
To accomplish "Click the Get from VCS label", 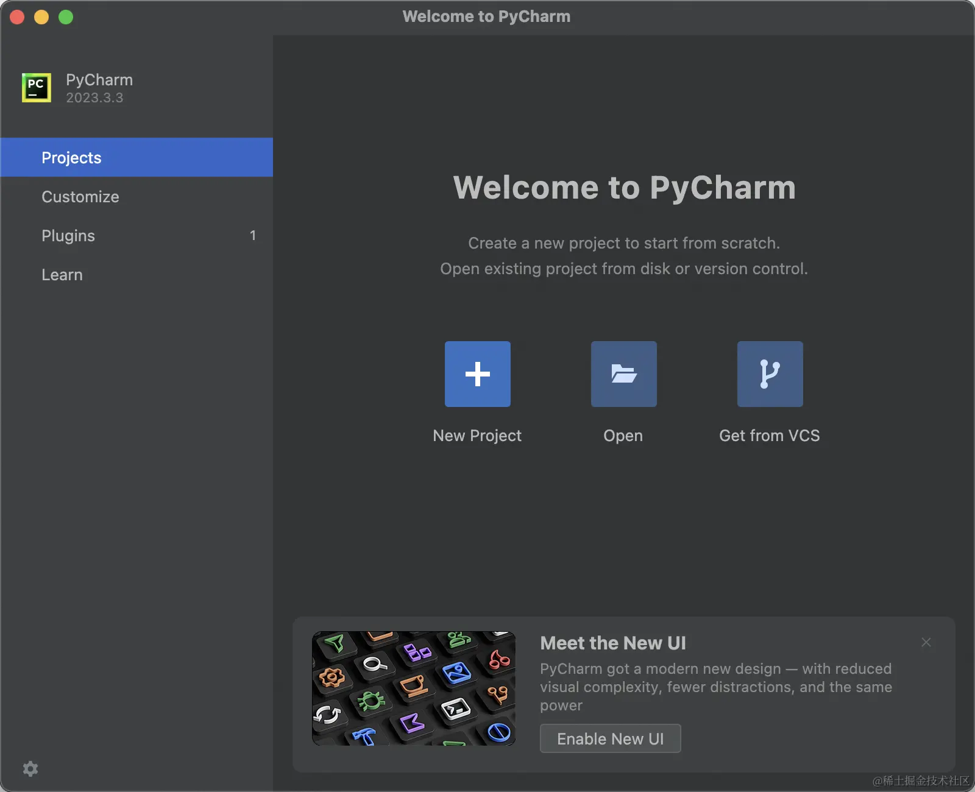I will point(770,436).
